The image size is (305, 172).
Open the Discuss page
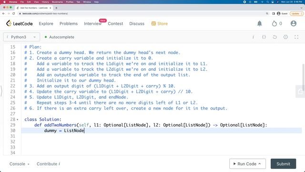click(x=137, y=23)
